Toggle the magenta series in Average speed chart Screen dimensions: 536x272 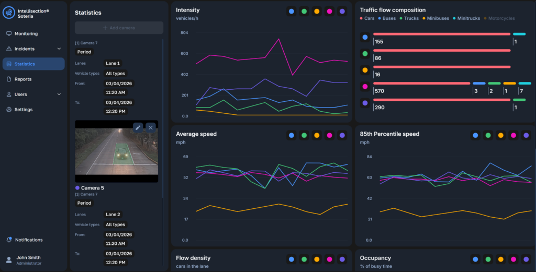click(330, 135)
